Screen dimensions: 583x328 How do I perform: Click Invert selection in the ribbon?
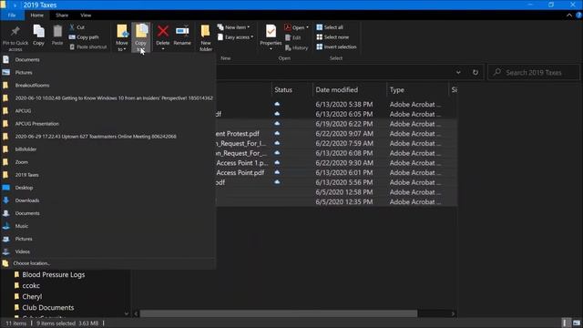(x=336, y=46)
